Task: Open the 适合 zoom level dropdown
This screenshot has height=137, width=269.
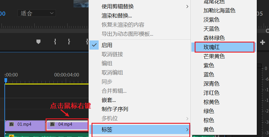Action: click(37, 13)
